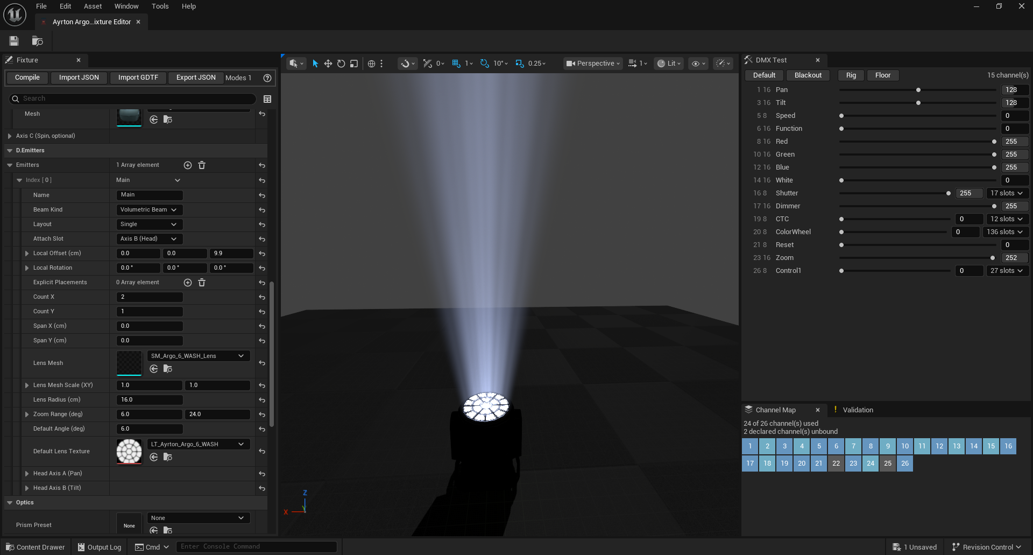Reset Beam Kind to its default value
Screen dimensions: 1033x555
[x=262, y=210]
